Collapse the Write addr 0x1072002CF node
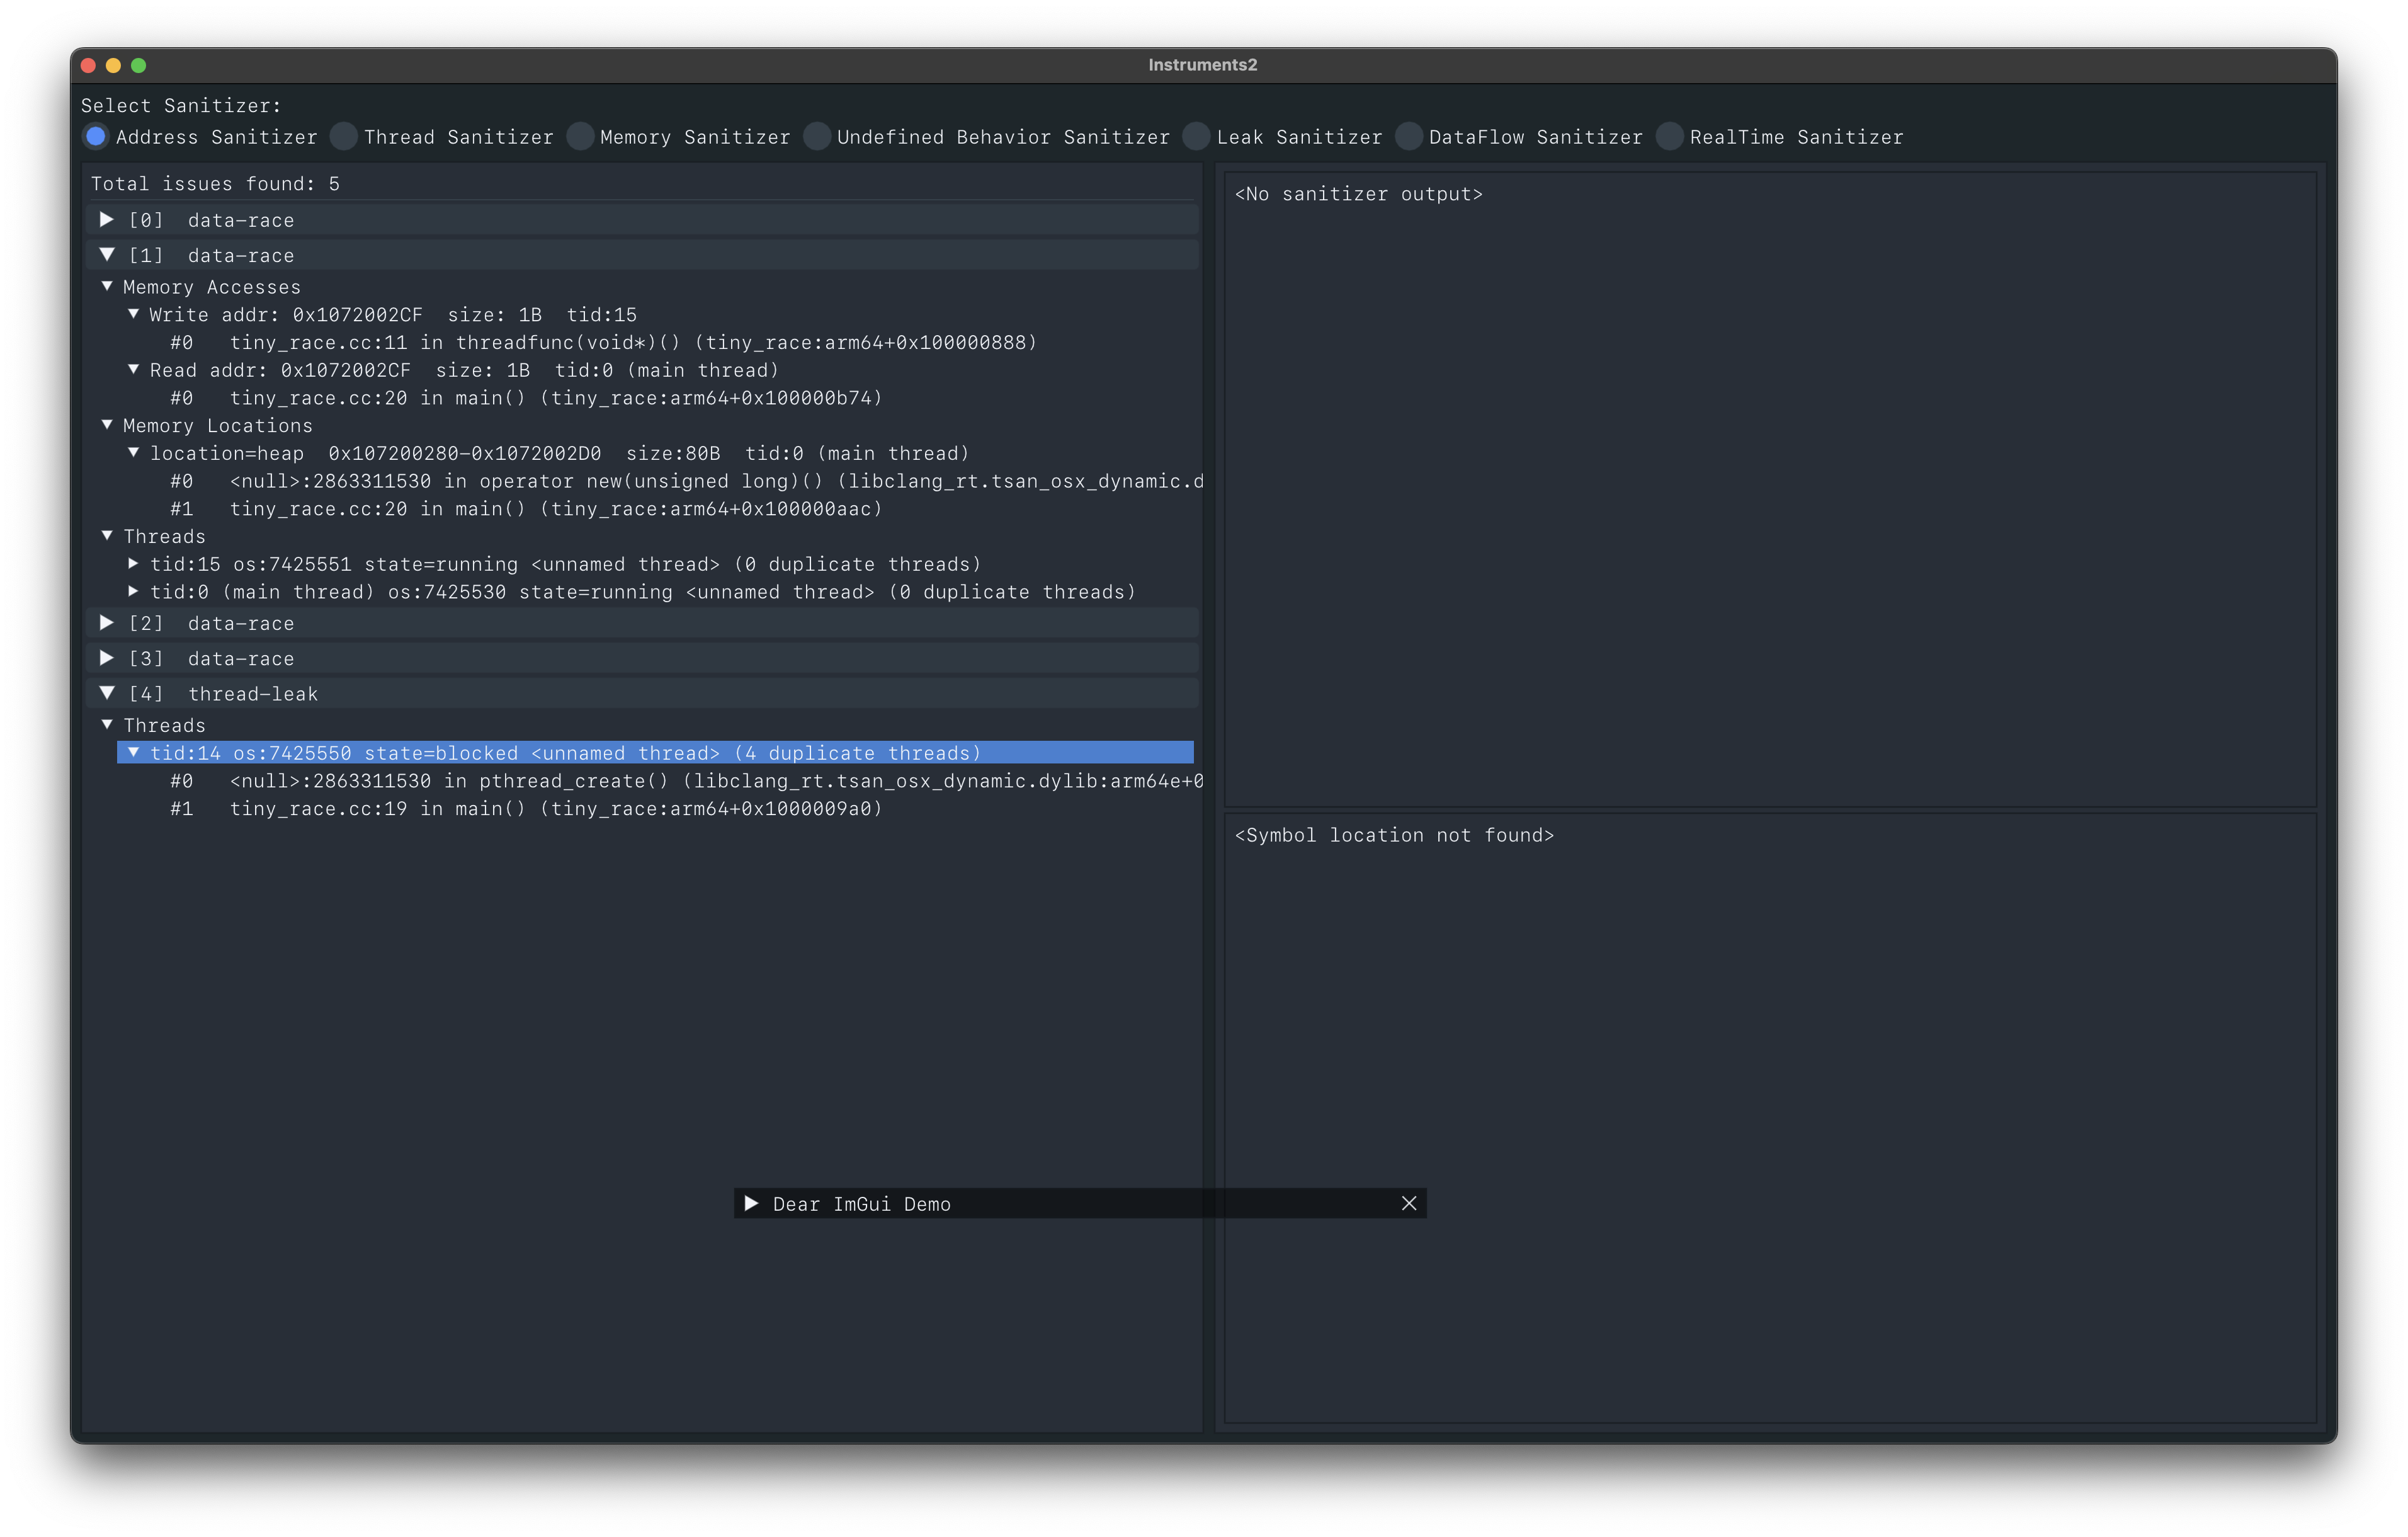Viewport: 2408px width, 1537px height. [x=133, y=314]
